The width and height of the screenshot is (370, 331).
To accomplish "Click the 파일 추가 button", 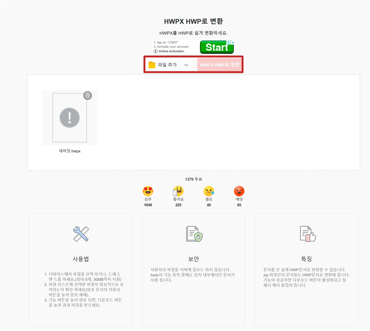I will pos(162,65).
